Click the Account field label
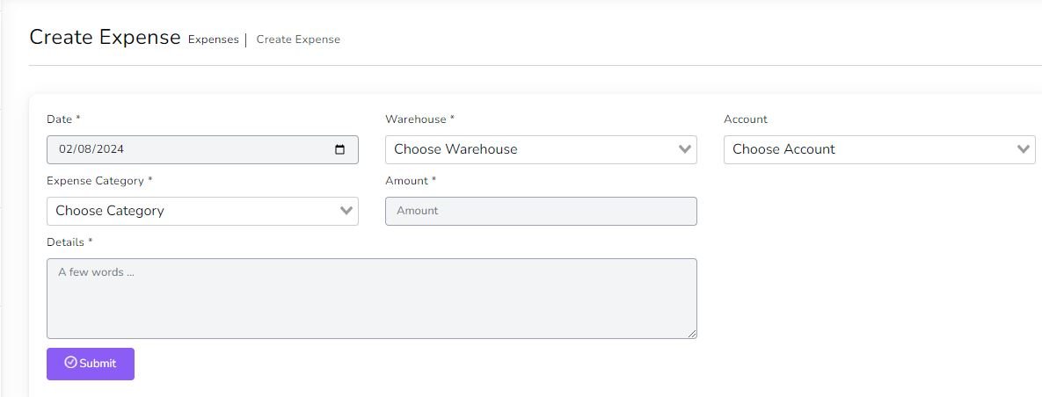This screenshot has width=1042, height=397. [x=746, y=119]
